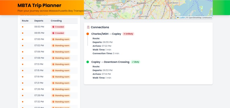Click the green Copley connection dot

(88, 62)
